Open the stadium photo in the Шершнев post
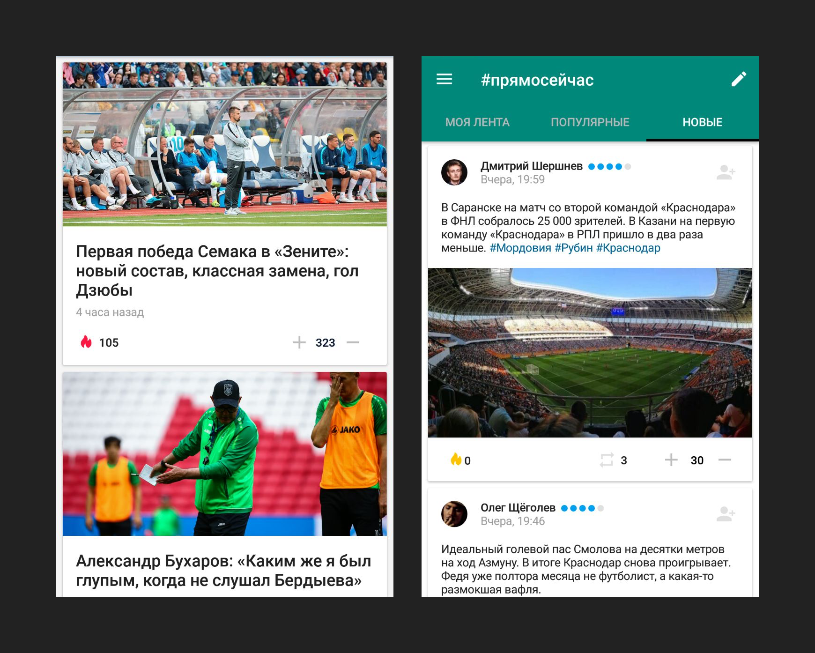Image resolution: width=815 pixels, height=653 pixels. [590, 353]
